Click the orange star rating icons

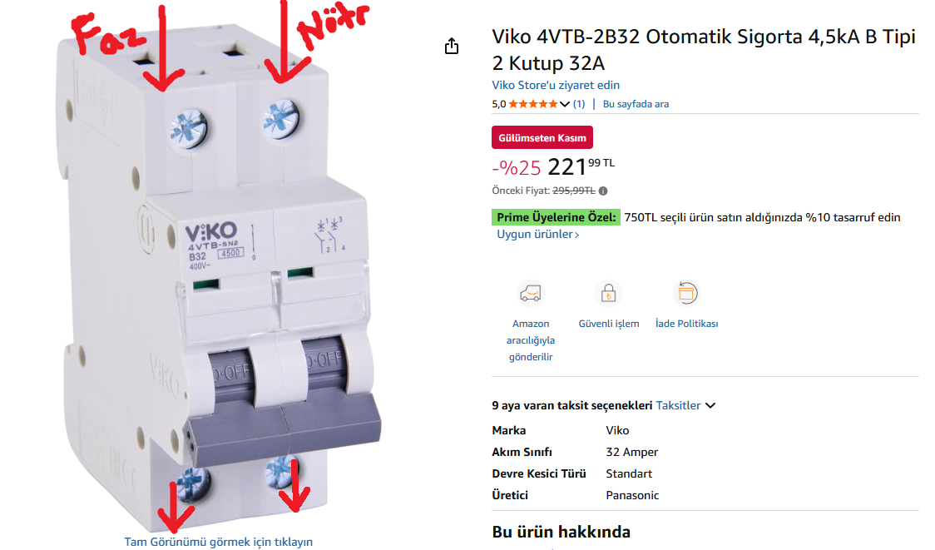tap(532, 104)
